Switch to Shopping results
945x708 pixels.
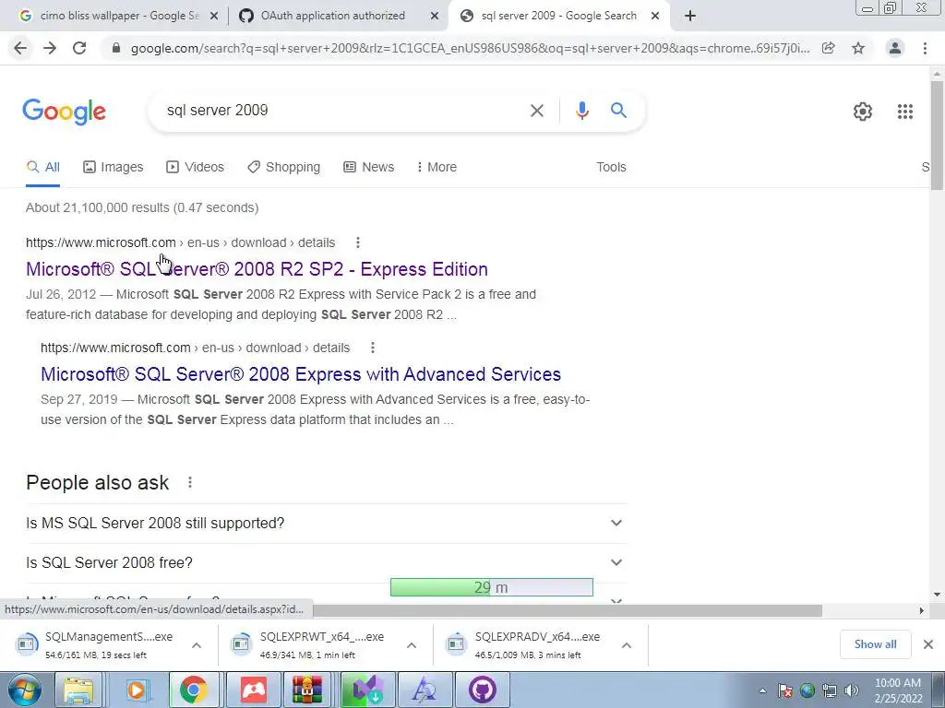[284, 168]
